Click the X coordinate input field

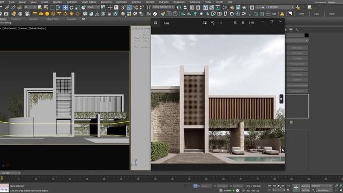point(206,186)
